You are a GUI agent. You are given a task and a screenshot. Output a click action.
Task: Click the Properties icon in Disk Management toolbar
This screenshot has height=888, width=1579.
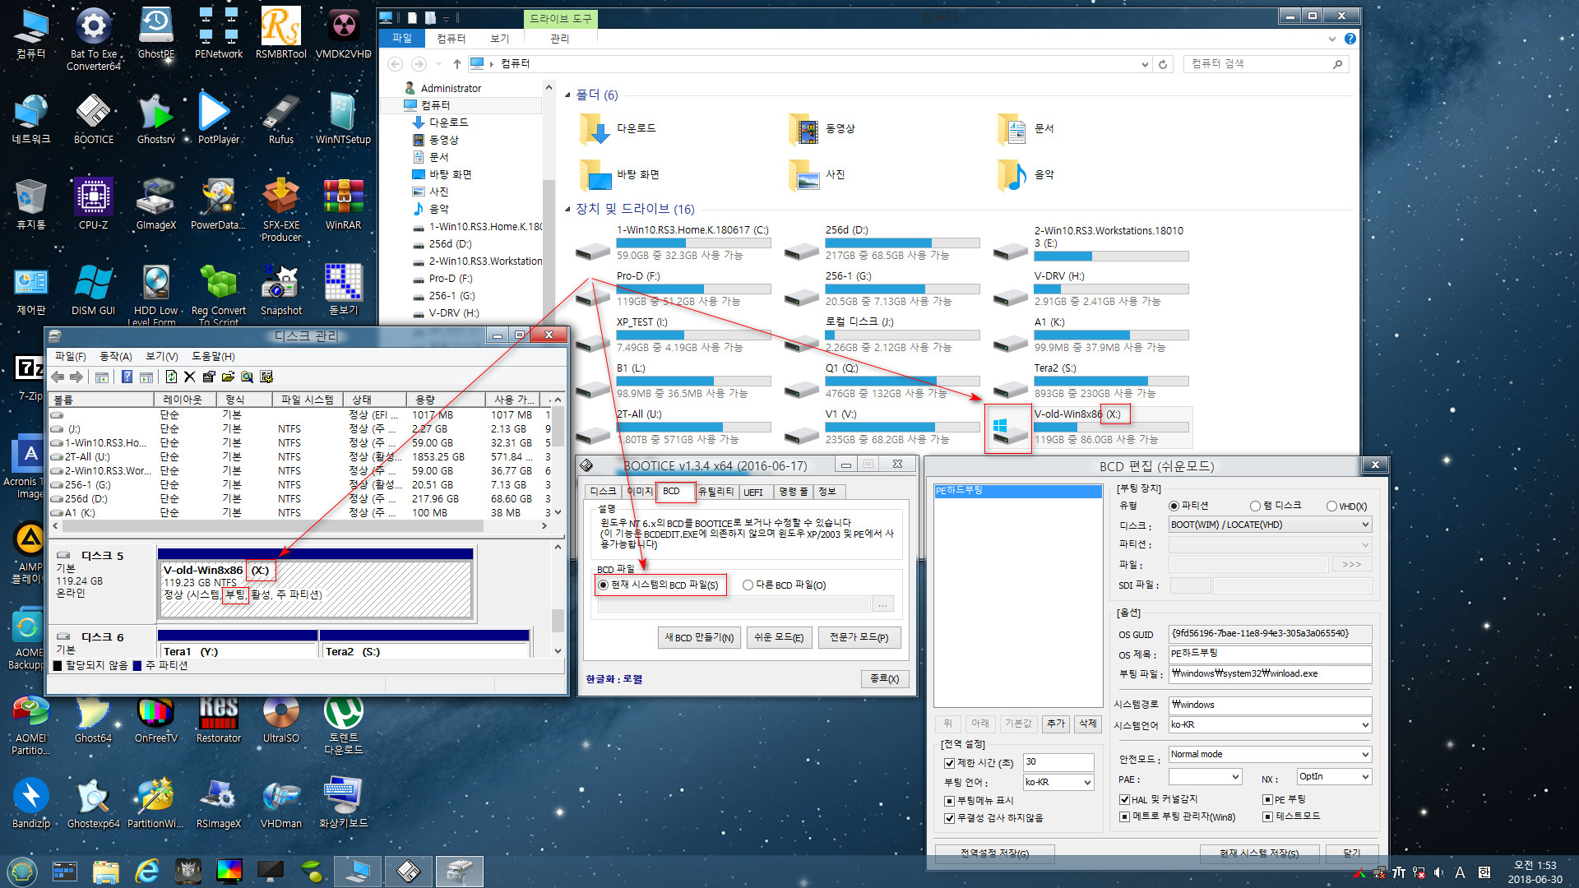(209, 377)
